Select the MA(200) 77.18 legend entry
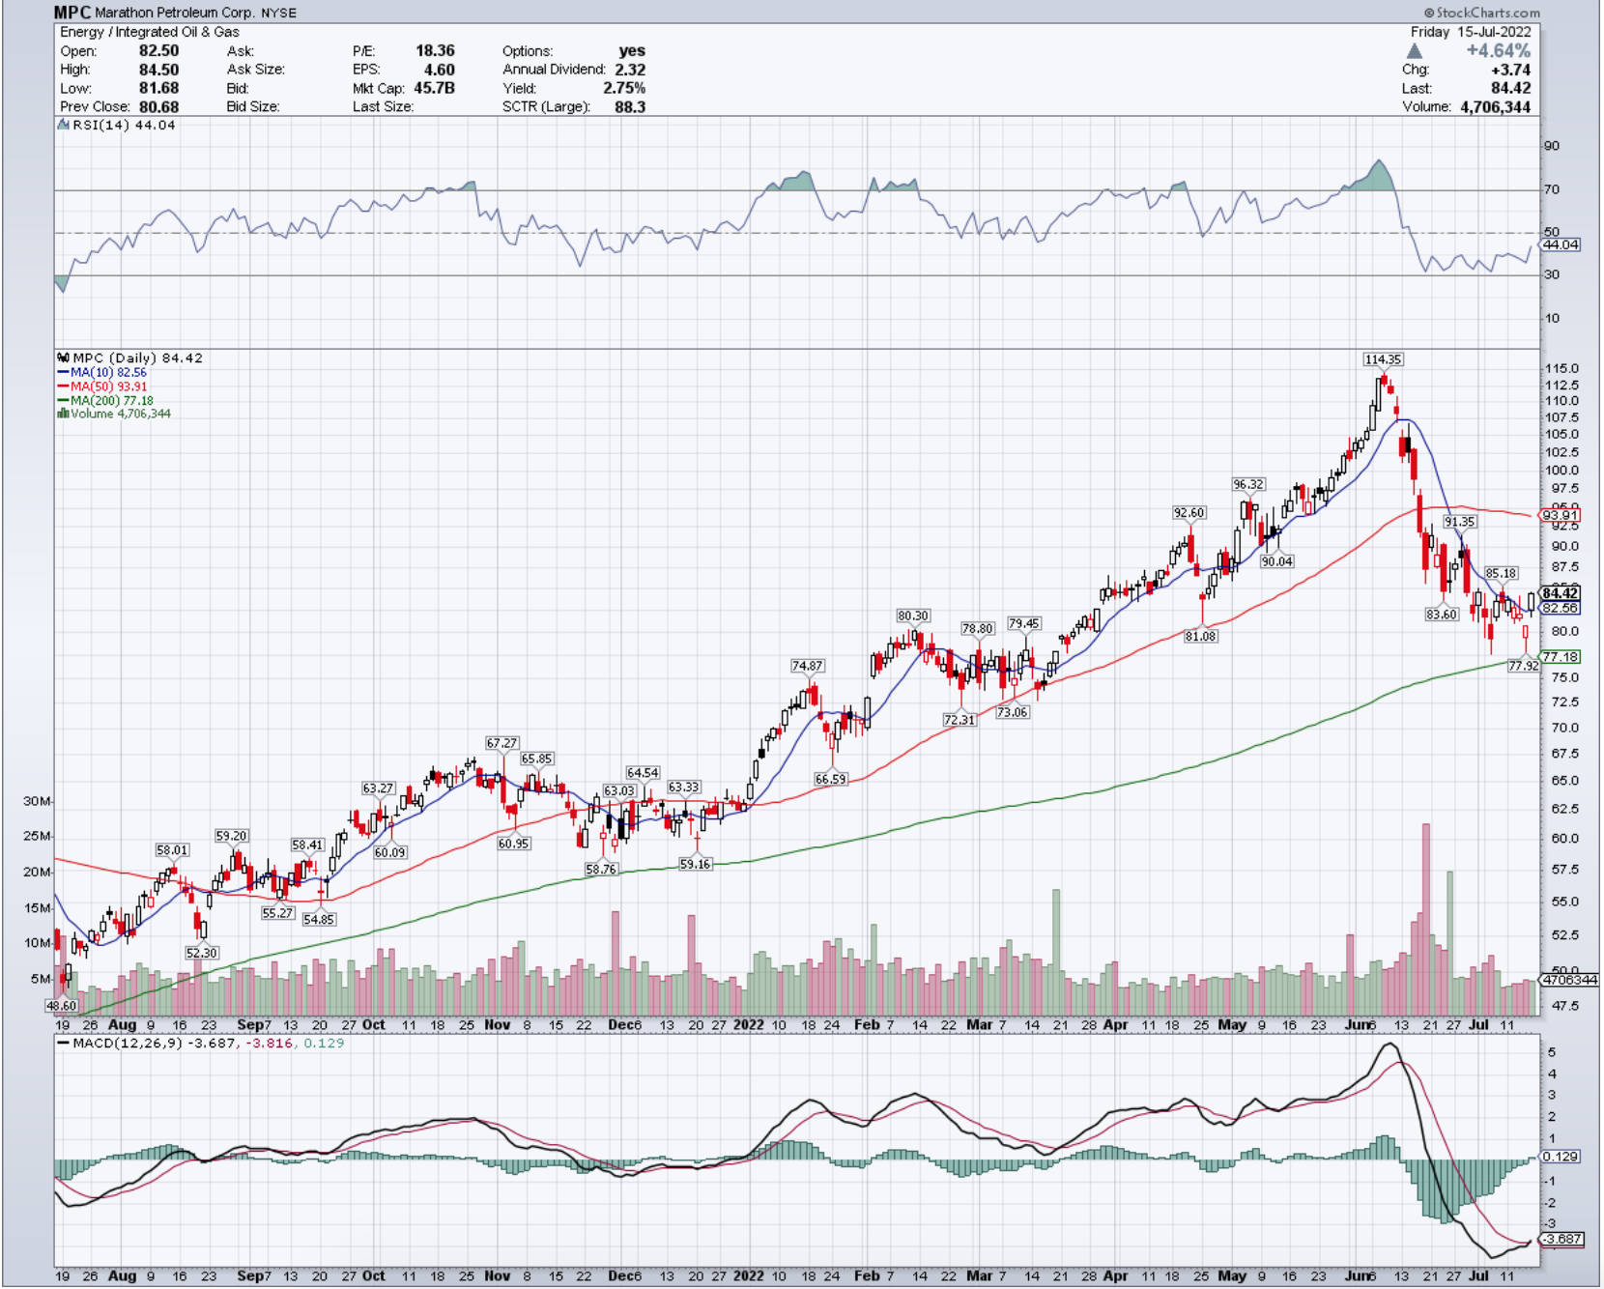The image size is (1604, 1289). tap(105, 400)
